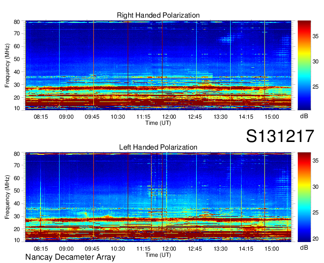Click the 30 dB tick on Left Handed color bar
324x263 pixels.
315,187
